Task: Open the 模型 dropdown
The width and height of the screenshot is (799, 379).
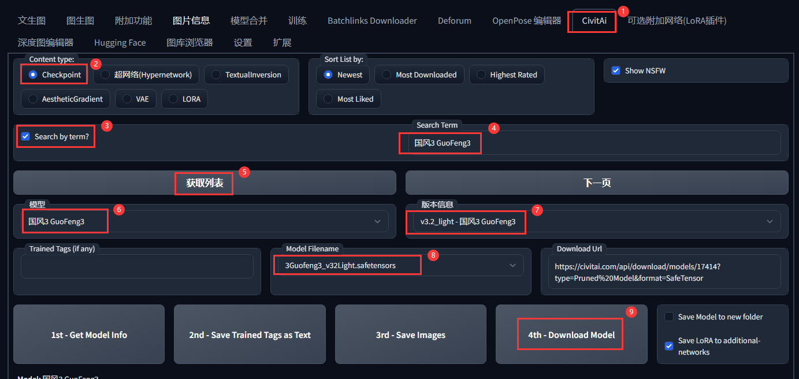Action: [x=205, y=221]
